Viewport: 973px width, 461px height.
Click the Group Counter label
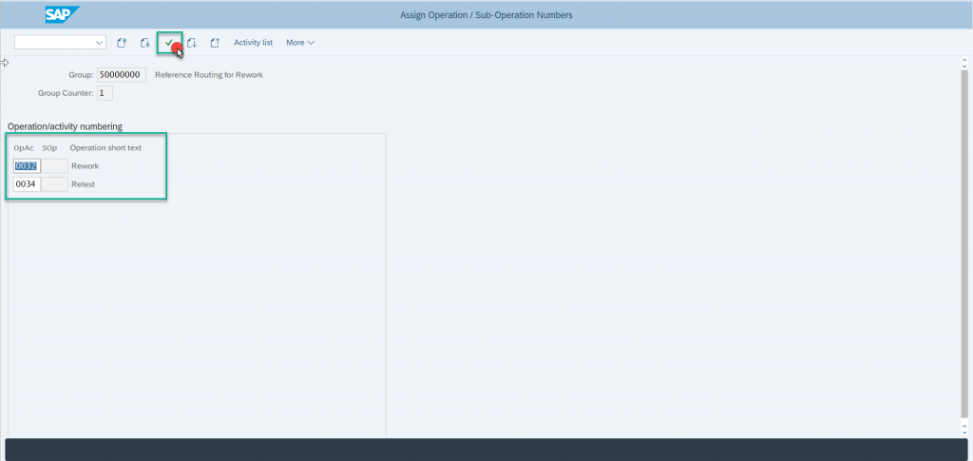tap(66, 93)
